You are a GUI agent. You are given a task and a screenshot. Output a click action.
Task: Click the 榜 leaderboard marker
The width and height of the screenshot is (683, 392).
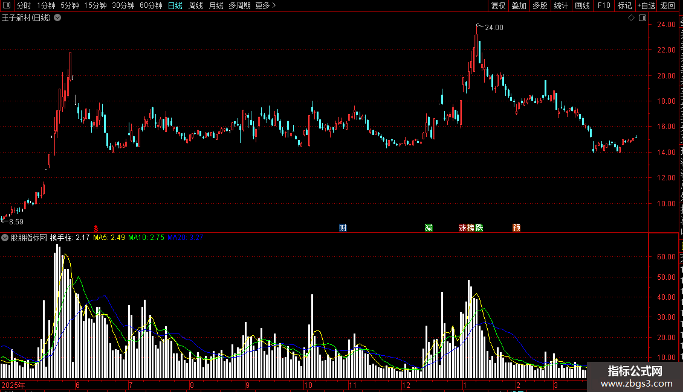pos(471,228)
